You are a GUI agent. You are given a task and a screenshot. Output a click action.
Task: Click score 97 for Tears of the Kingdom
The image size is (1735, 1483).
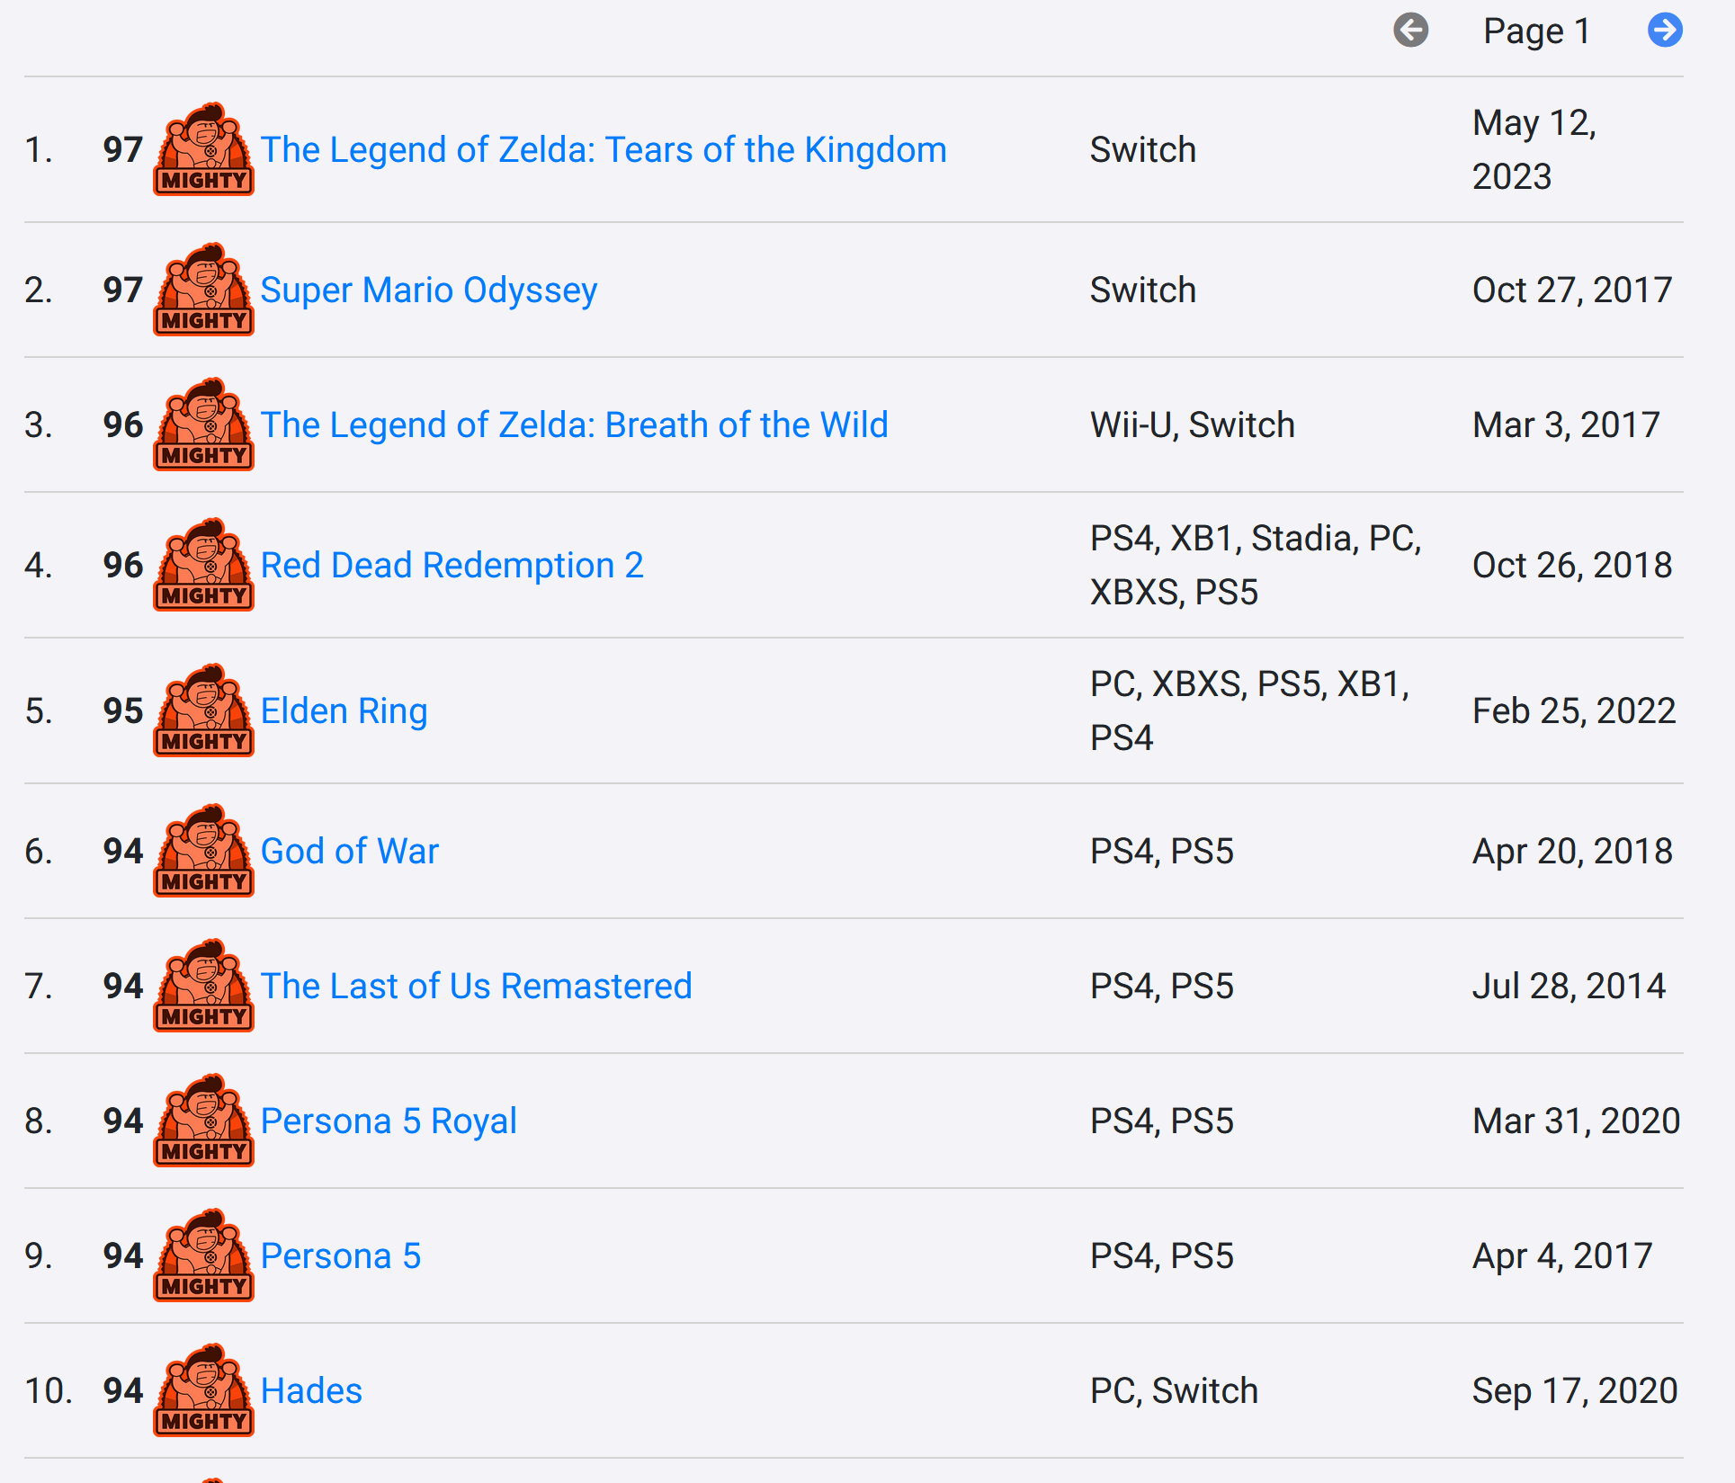(x=123, y=149)
